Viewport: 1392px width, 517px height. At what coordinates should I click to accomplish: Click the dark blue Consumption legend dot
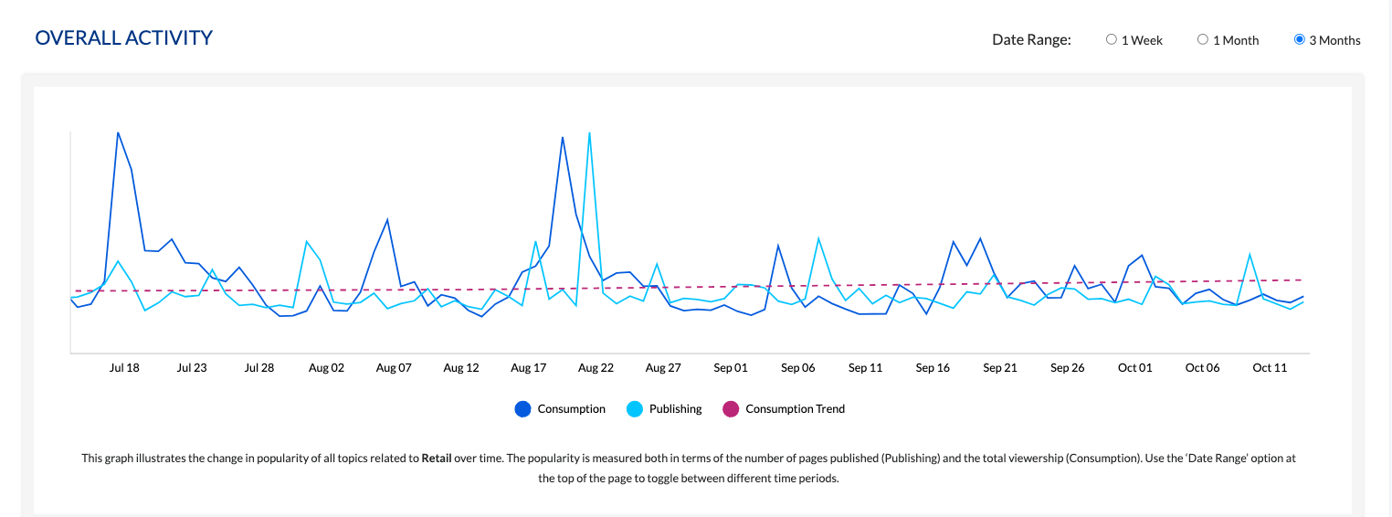point(522,409)
